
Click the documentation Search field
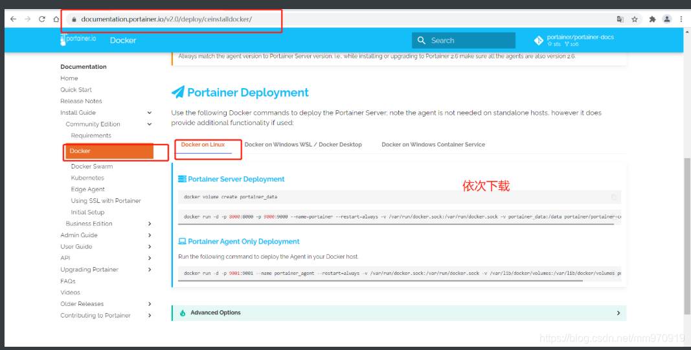click(464, 40)
